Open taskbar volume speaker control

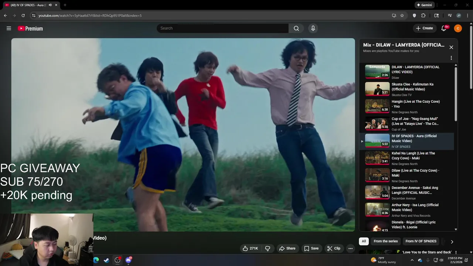click(441, 260)
